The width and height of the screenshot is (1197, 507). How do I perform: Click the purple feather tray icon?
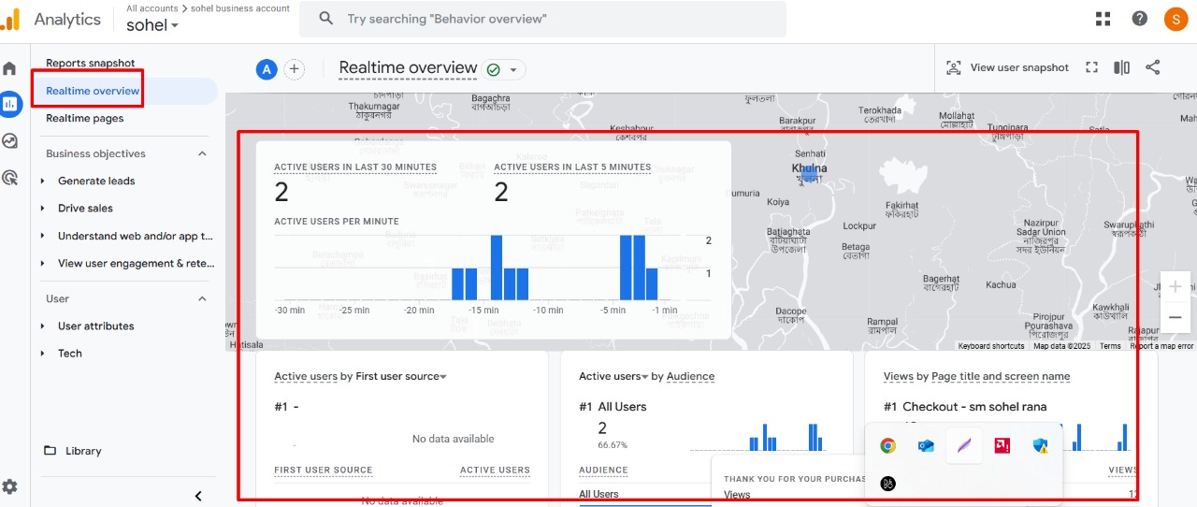click(964, 446)
